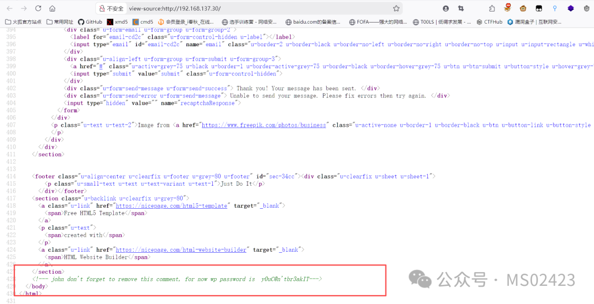Viewport: 594px width, 304px height.
Task: Reload the current page
Action: [x=38, y=8]
